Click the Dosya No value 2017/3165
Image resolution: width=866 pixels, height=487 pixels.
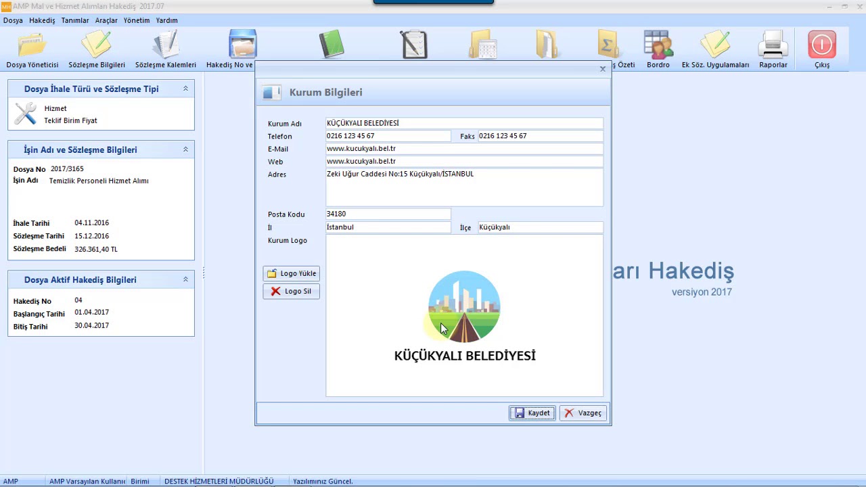point(67,168)
